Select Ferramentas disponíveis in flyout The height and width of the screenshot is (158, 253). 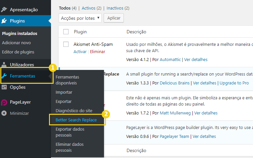67,80
